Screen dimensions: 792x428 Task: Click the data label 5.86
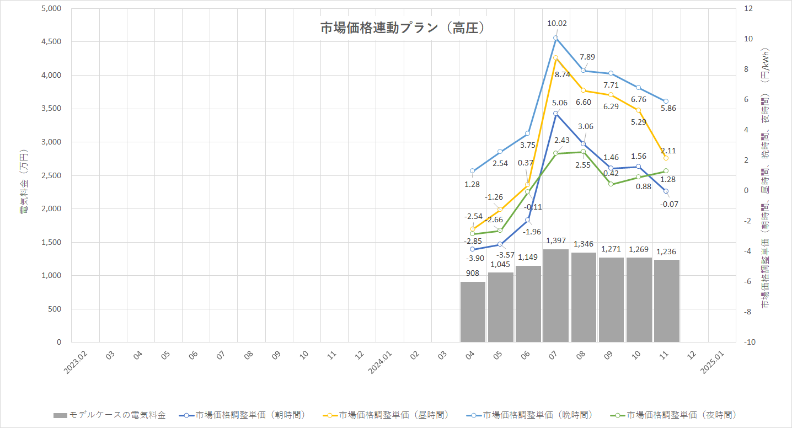pyautogui.click(x=668, y=108)
